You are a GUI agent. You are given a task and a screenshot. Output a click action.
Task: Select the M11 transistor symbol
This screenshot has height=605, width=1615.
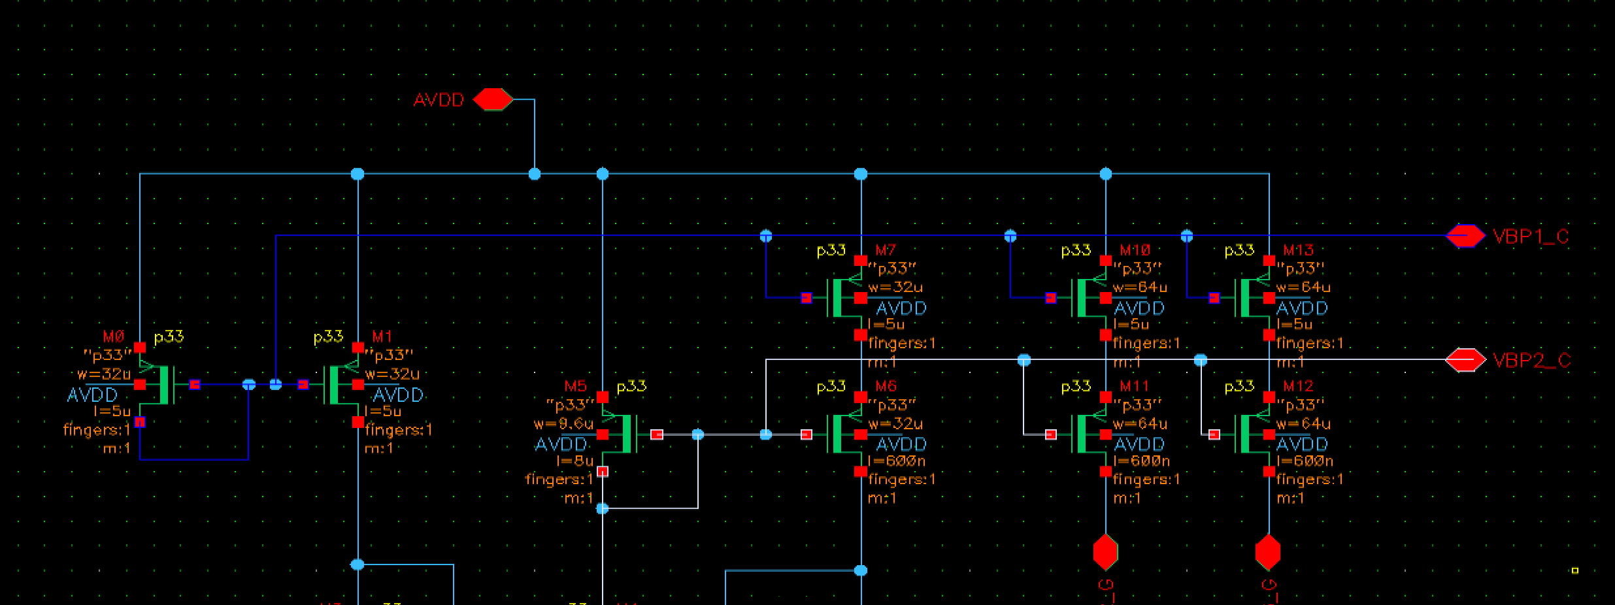1084,434
